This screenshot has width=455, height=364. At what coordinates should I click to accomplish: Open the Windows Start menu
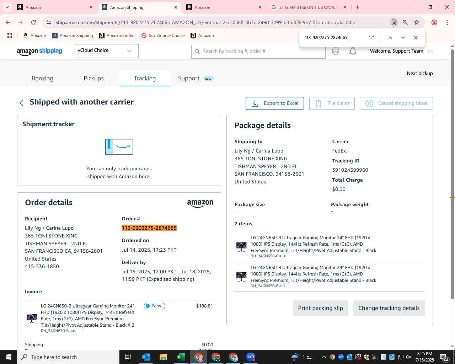[x=9, y=357]
